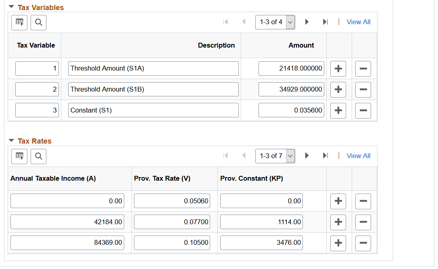438x269 pixels.
Task: Click View All in Tax Rates section
Action: [x=358, y=155]
